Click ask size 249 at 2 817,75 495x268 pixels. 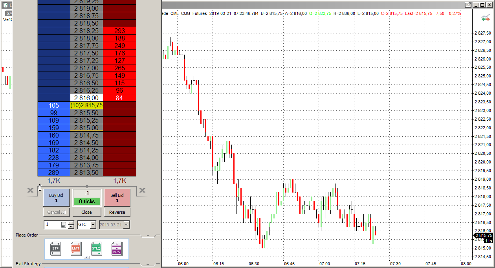[120, 46]
